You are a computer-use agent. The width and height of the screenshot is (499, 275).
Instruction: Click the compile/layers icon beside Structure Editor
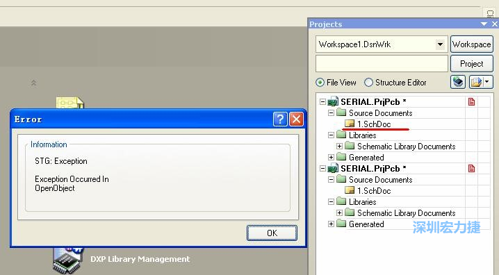click(x=458, y=82)
